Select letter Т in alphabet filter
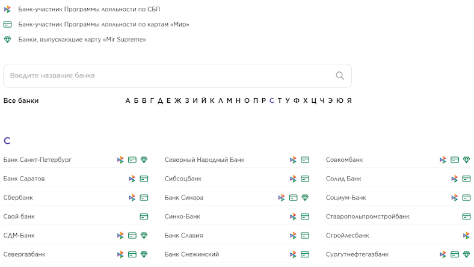The height and width of the screenshot is (267, 474). pos(280,100)
